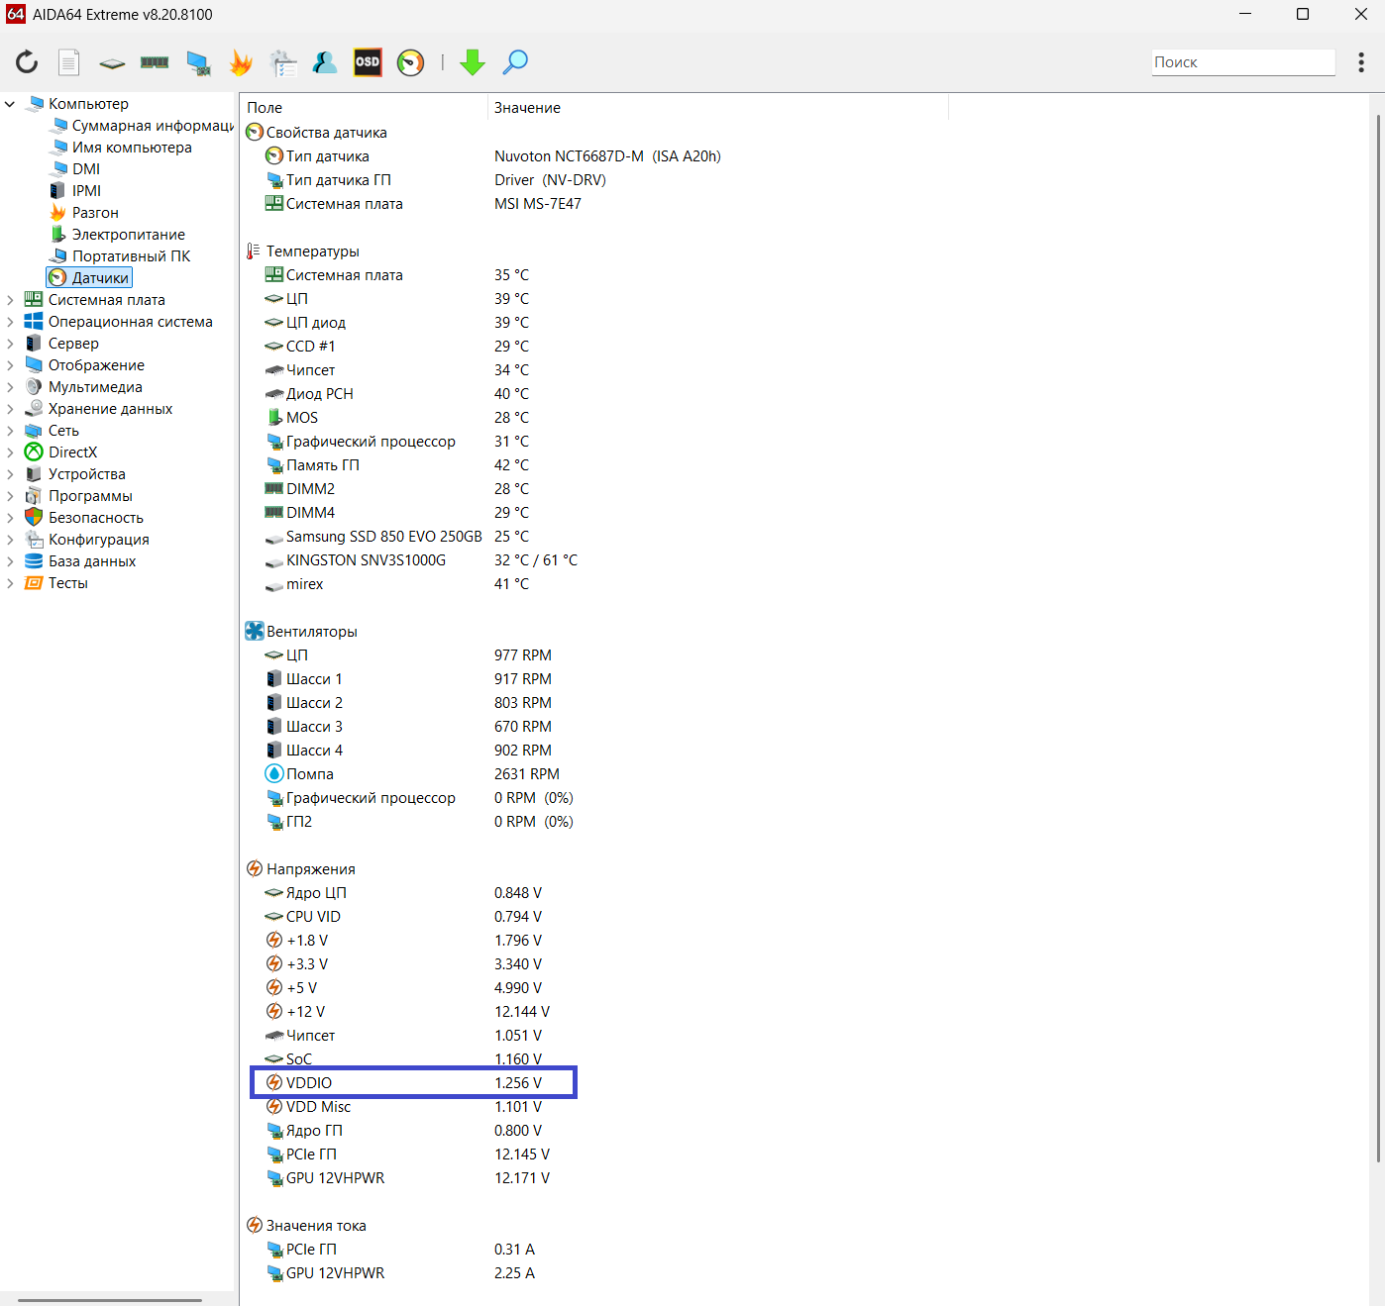1385x1306 pixels.
Task: Focus the Поиск search field
Action: [1243, 62]
